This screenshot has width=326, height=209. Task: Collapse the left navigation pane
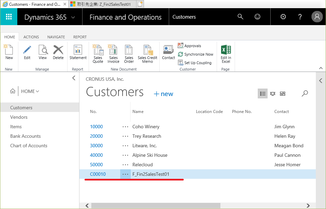(74, 78)
